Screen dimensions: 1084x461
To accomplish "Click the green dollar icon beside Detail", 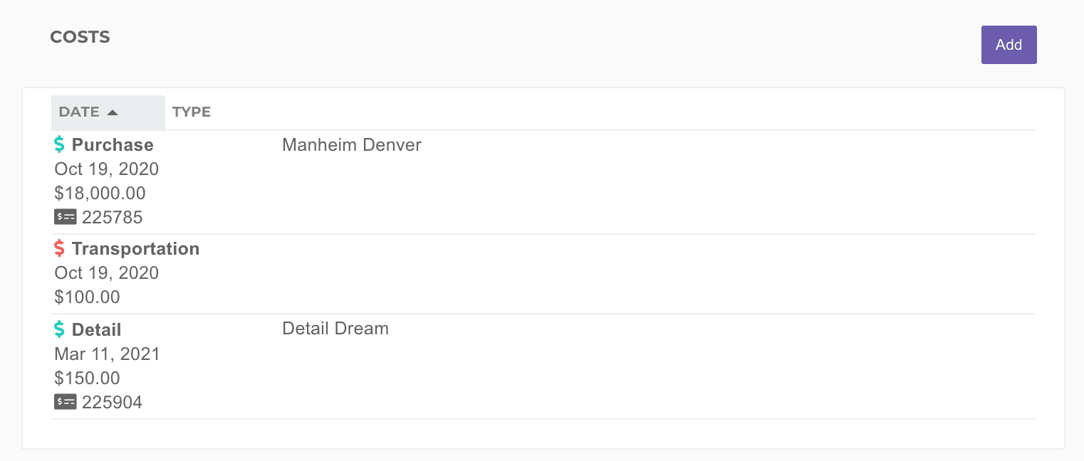I will coord(60,330).
